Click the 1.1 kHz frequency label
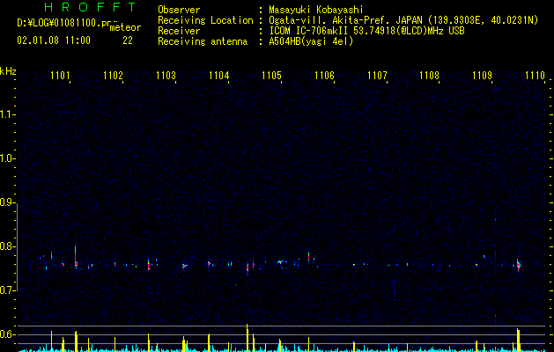The width and height of the screenshot is (554, 352). (7, 114)
